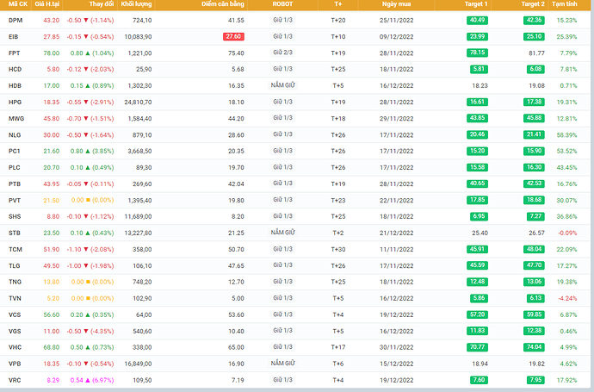
Task: Select the FPT stock ticker
Action: pos(14,53)
